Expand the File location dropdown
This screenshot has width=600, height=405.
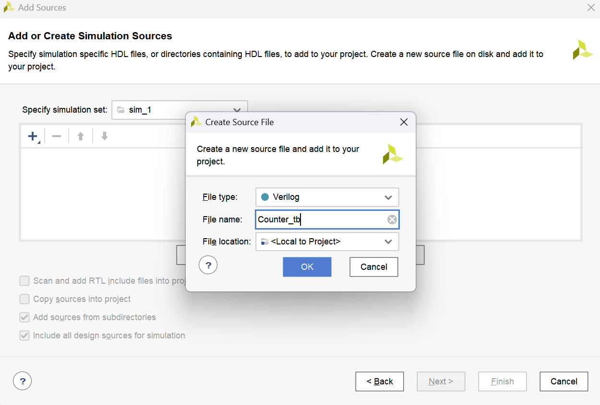[x=327, y=242]
